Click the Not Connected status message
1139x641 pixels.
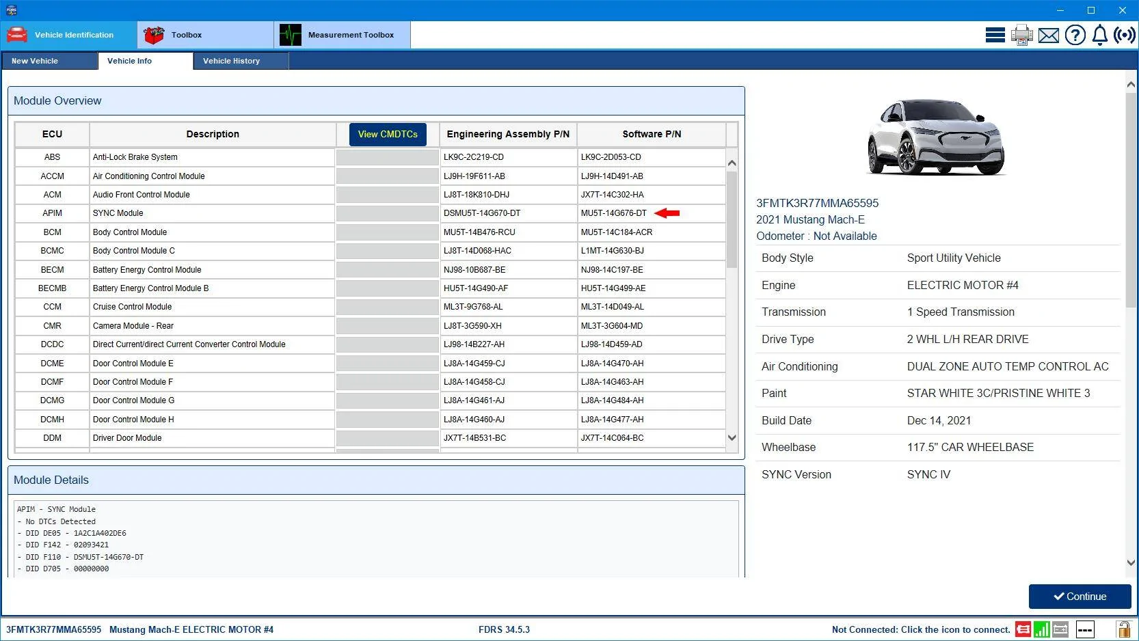coord(921,629)
